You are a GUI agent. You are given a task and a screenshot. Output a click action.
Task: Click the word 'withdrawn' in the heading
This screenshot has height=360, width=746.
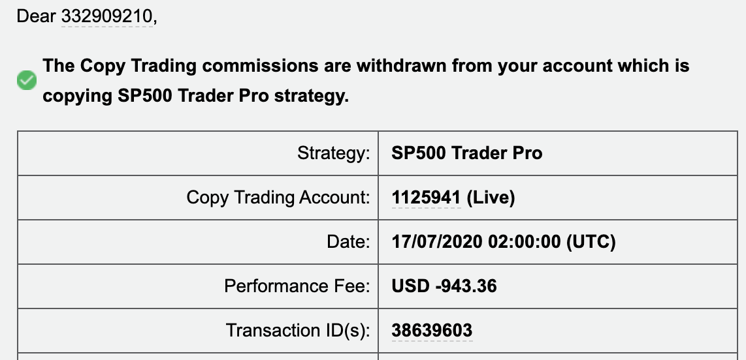[x=402, y=65]
